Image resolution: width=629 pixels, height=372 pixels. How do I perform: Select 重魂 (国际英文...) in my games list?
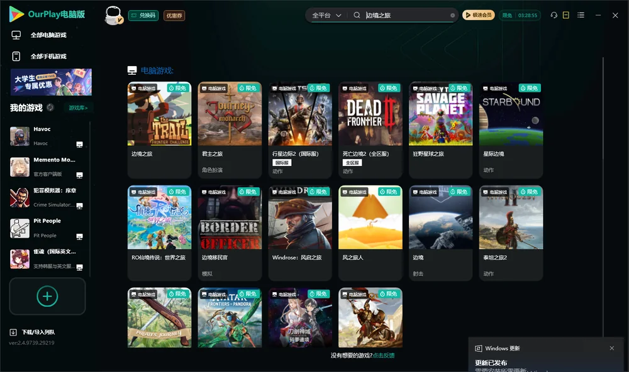coord(47,258)
